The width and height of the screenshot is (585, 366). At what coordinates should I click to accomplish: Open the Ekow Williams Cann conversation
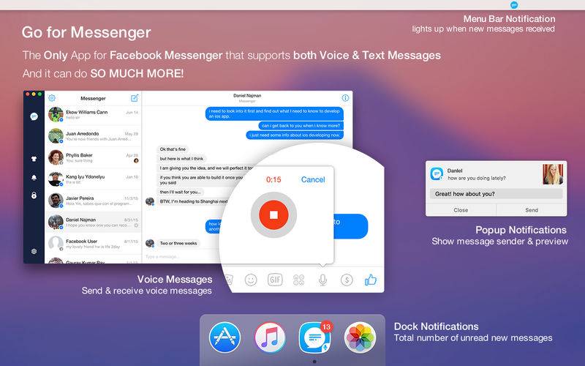(93, 115)
